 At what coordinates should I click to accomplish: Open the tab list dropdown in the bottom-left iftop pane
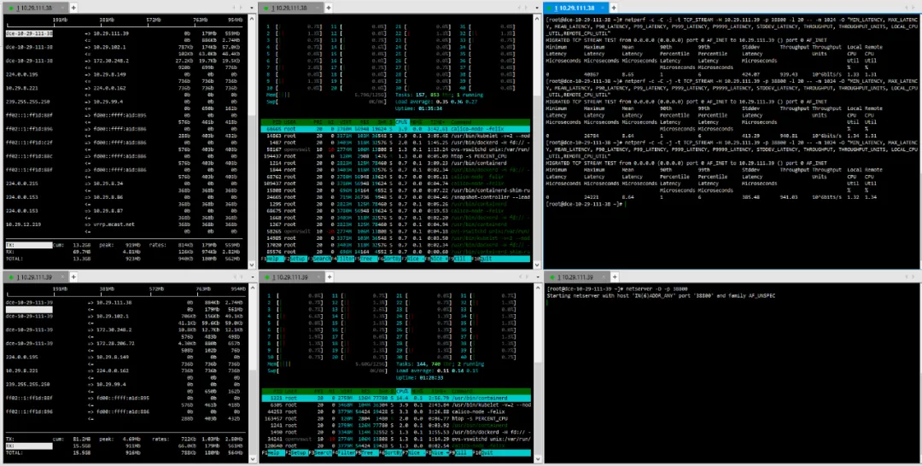250,277
